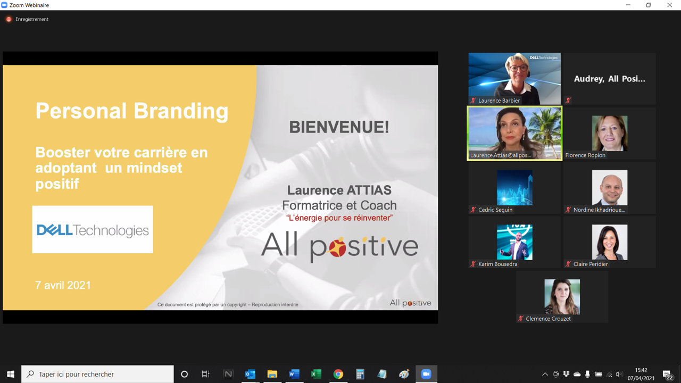The image size is (681, 383).
Task: Expand the hidden system tray icons chevron
Action: tap(545, 374)
